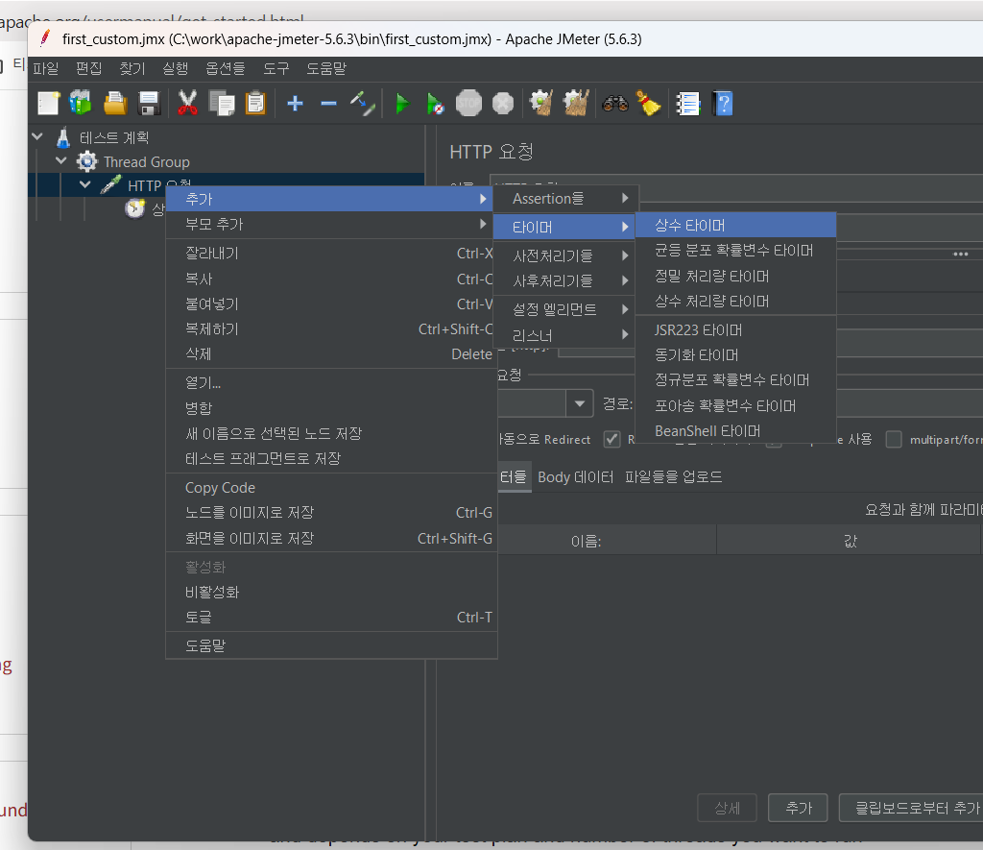Switch to the 파일들을 업로드 tab

673,476
